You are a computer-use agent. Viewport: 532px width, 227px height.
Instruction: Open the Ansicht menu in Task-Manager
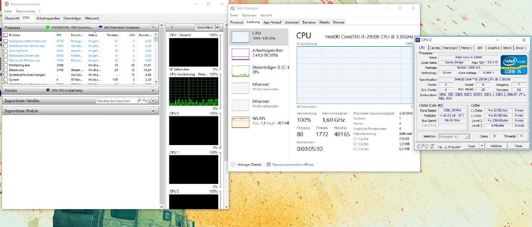tap(266, 15)
